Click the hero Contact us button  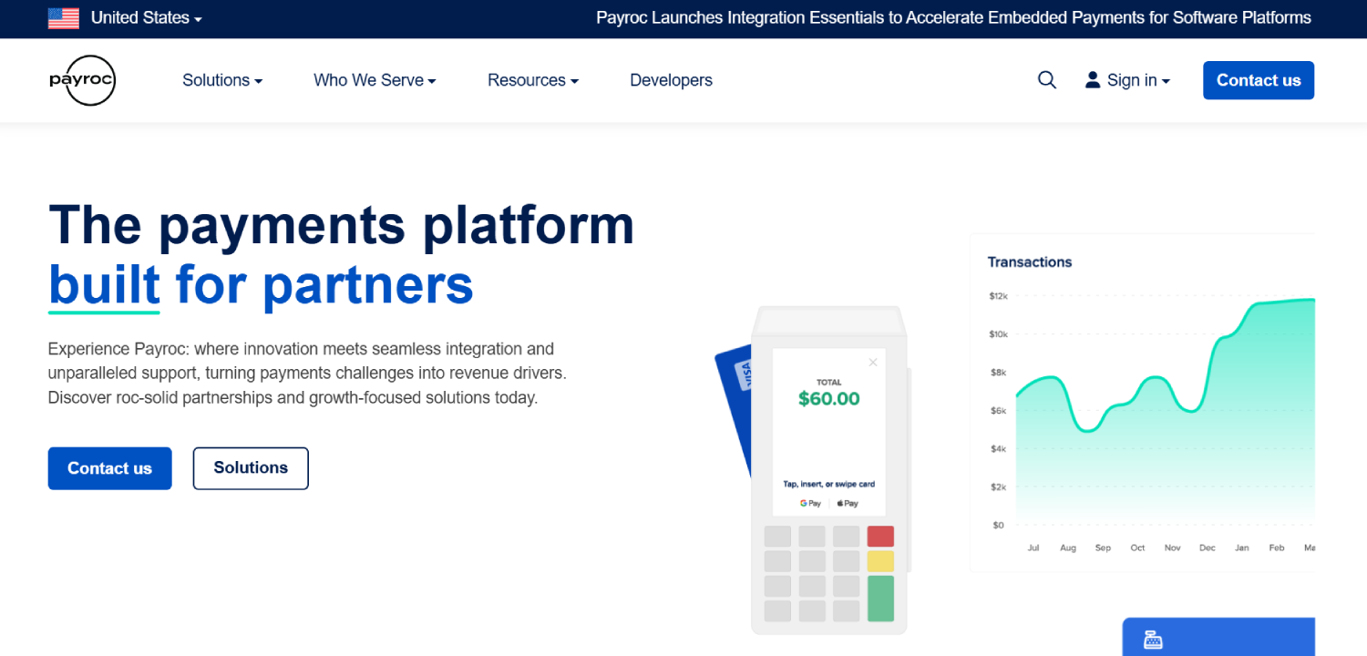[x=109, y=468]
